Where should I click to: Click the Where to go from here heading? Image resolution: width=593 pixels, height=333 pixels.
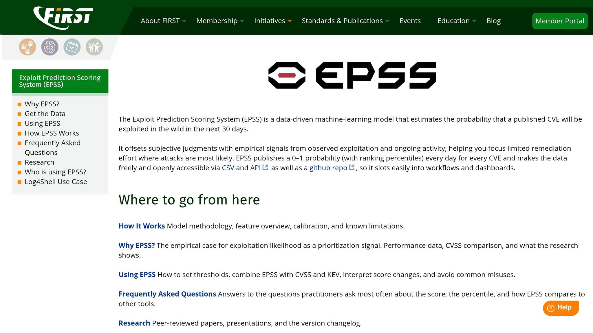pos(189,200)
